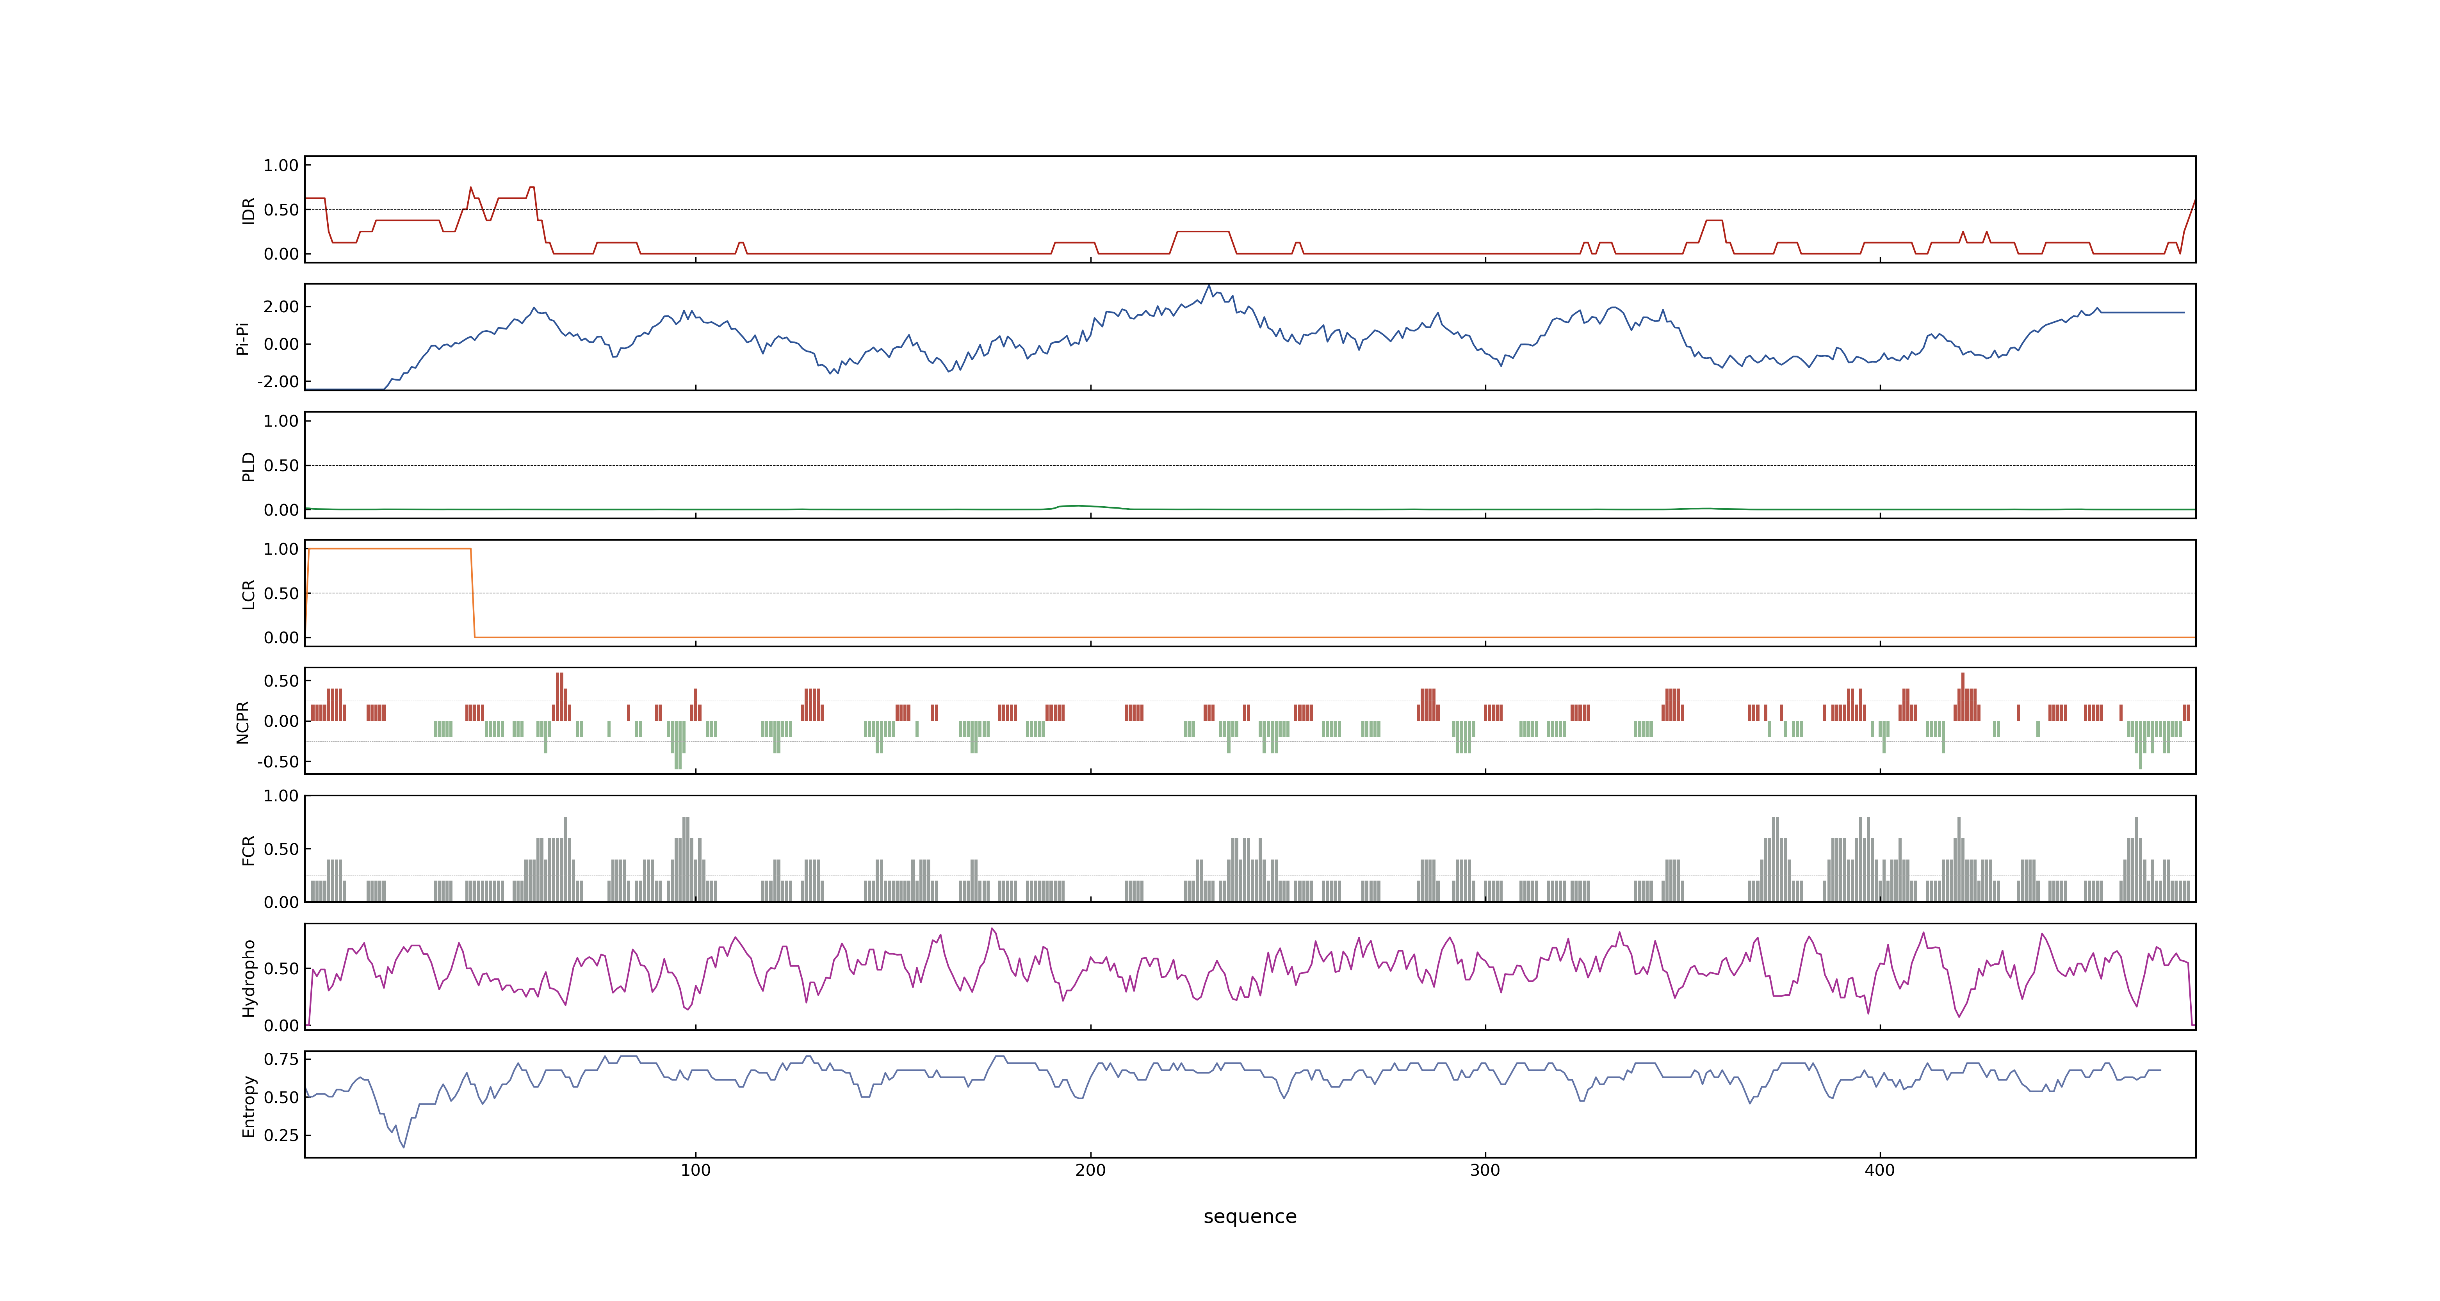Click the Entropy axis label

[x=249, y=1105]
